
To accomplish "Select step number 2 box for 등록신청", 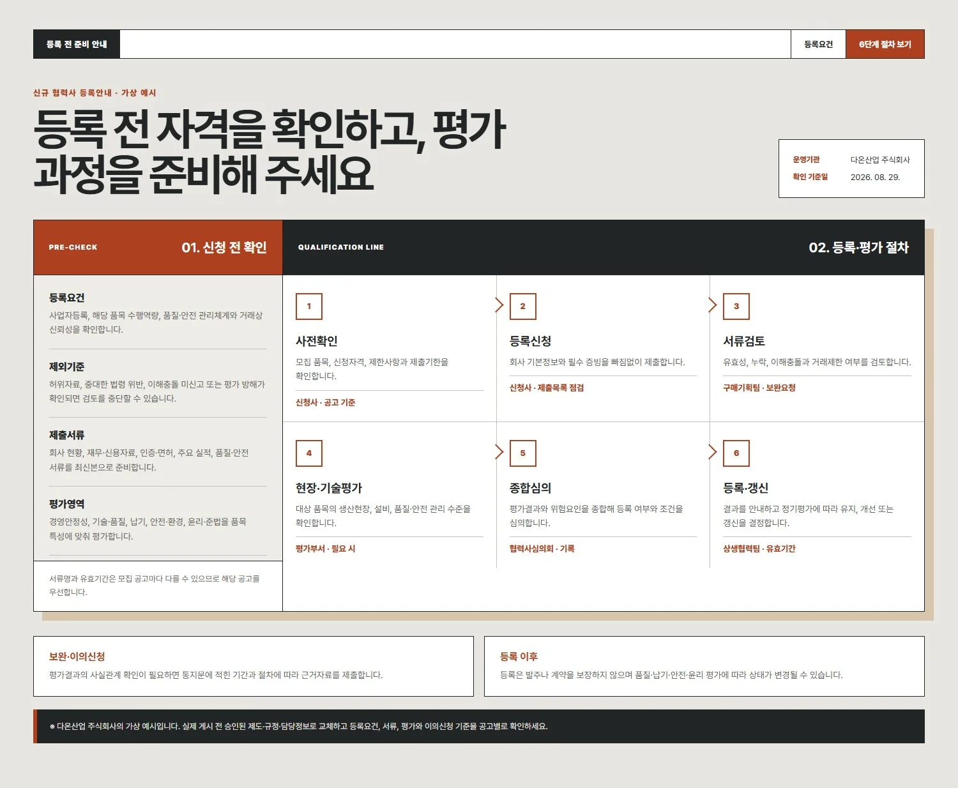I will [522, 307].
